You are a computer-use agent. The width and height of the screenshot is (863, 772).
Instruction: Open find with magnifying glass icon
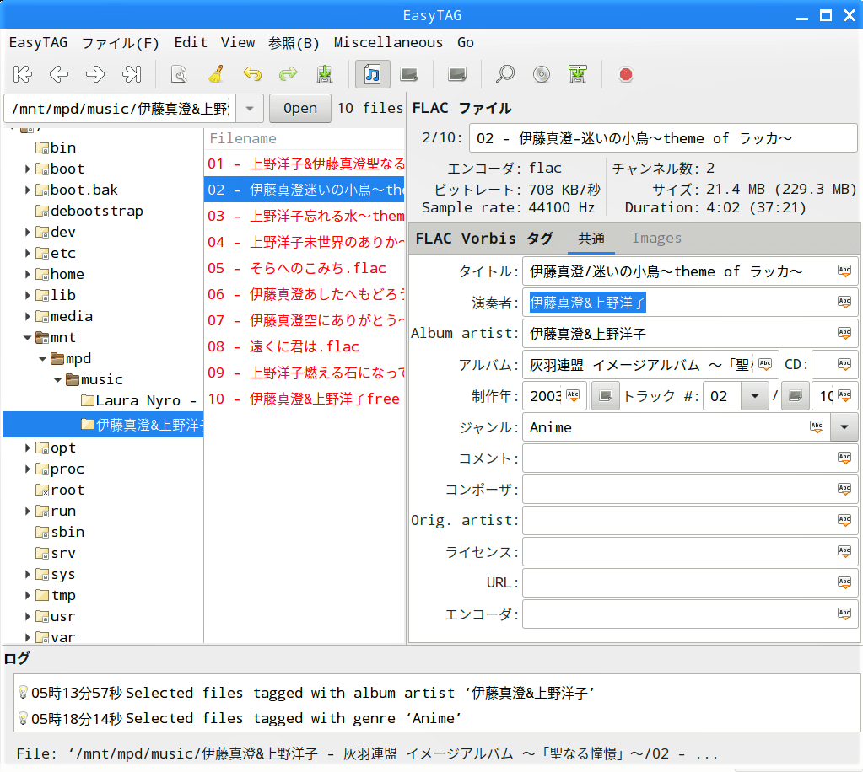tap(505, 74)
